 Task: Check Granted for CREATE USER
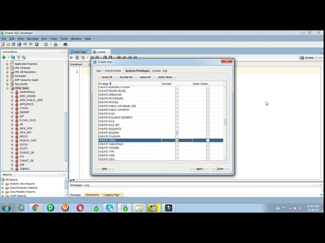pos(177,155)
